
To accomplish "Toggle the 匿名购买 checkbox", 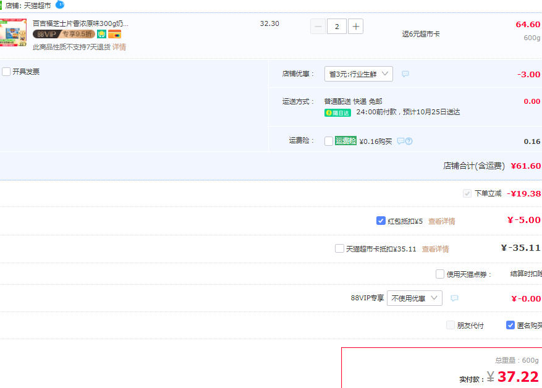I will pyautogui.click(x=510, y=325).
